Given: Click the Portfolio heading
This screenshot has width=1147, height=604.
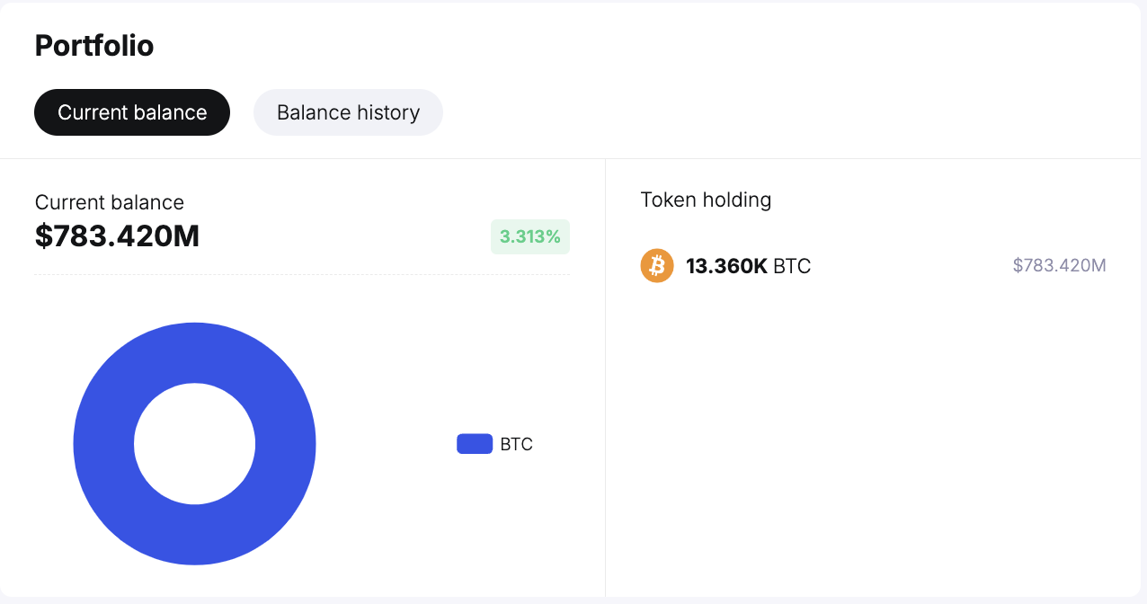Looking at the screenshot, I should [x=93, y=45].
